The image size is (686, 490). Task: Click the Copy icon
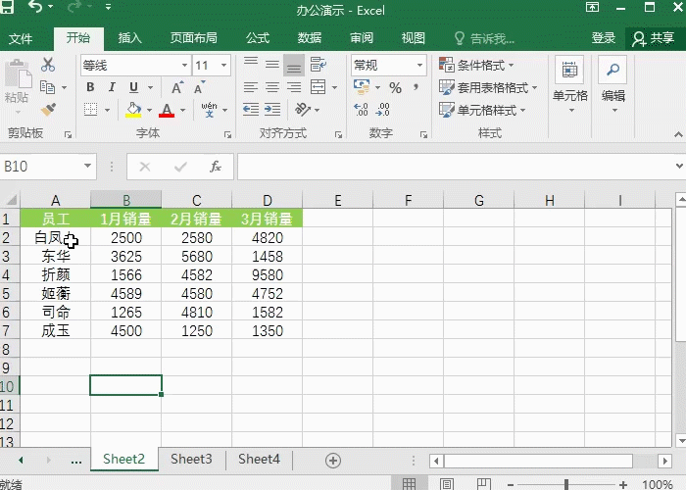[47, 87]
